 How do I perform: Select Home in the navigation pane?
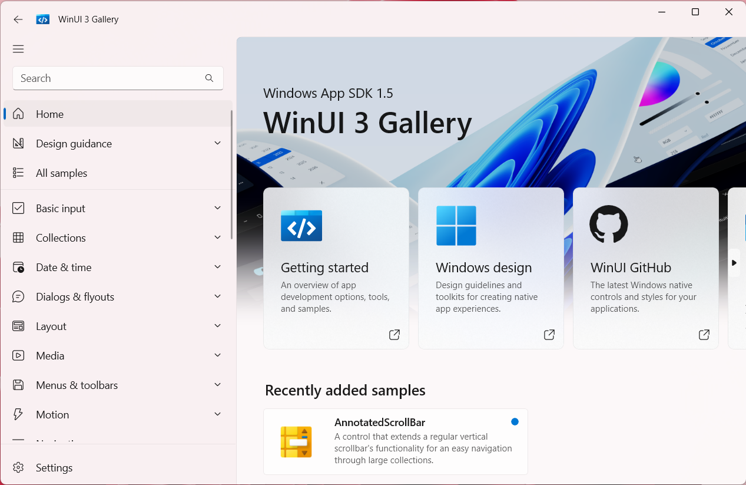point(49,114)
